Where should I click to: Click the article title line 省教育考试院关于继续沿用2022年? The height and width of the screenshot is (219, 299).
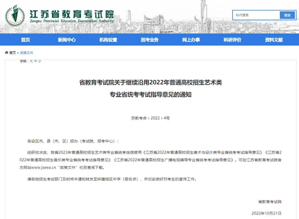pyautogui.click(x=150, y=82)
